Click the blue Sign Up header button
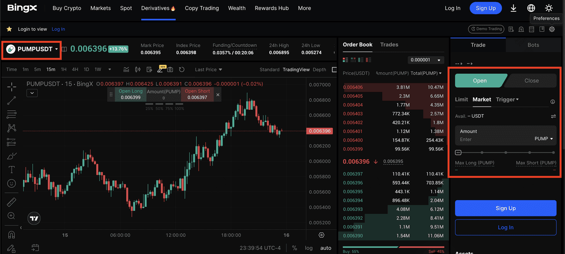Image resolution: width=565 pixels, height=254 pixels. (486, 8)
